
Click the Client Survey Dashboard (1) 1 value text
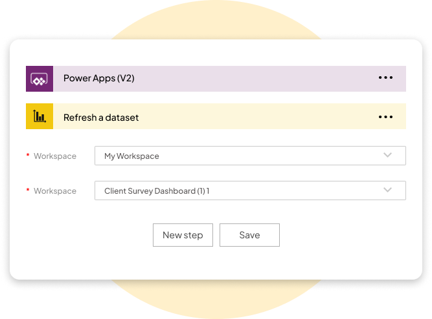[x=157, y=191]
